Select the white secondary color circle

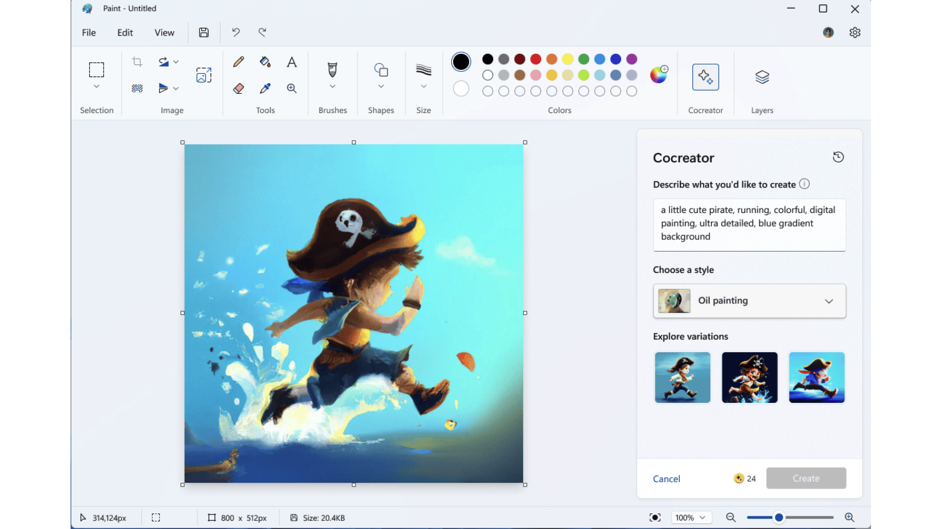click(461, 89)
